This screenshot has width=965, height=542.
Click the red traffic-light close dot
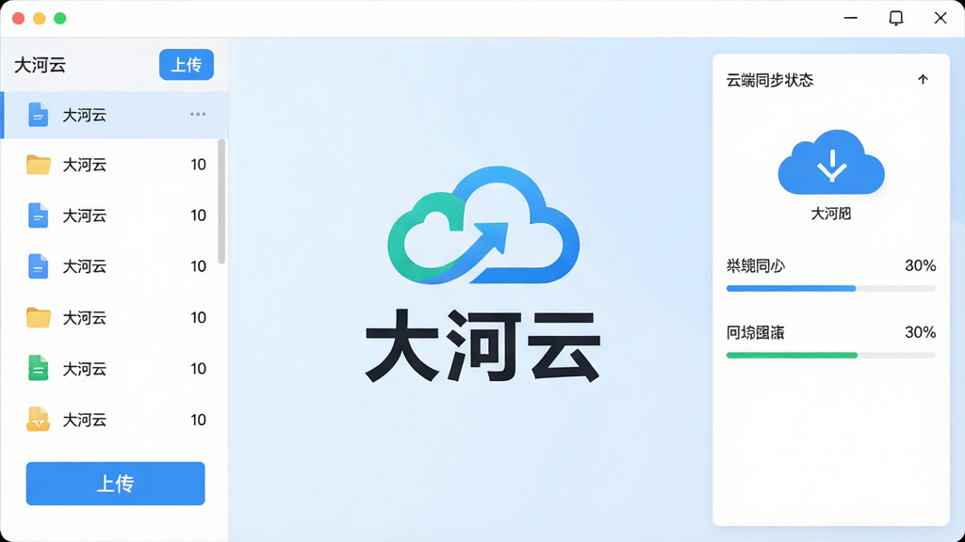coord(19,19)
